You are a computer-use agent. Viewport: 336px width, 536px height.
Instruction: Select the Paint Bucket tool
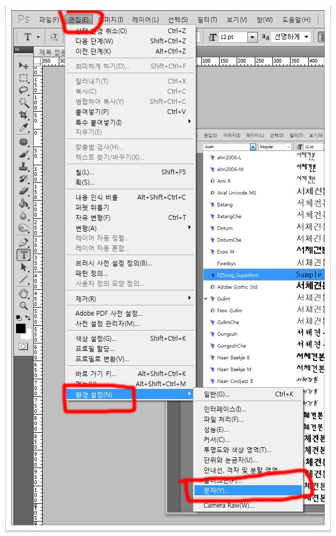[24, 204]
